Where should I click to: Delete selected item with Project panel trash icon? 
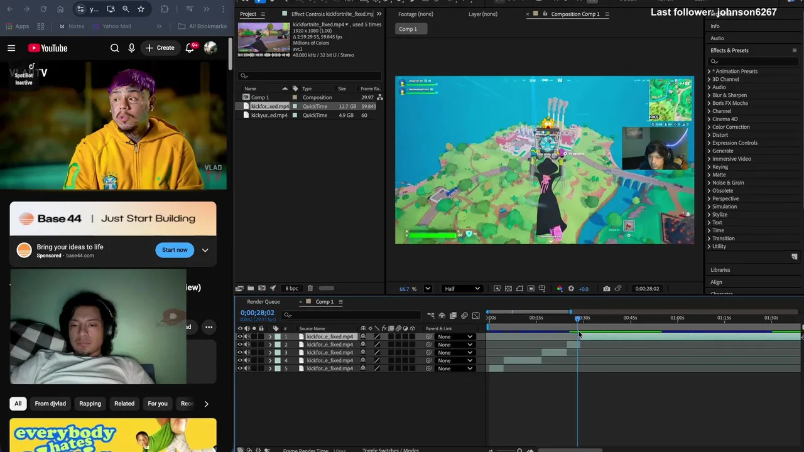(x=310, y=288)
